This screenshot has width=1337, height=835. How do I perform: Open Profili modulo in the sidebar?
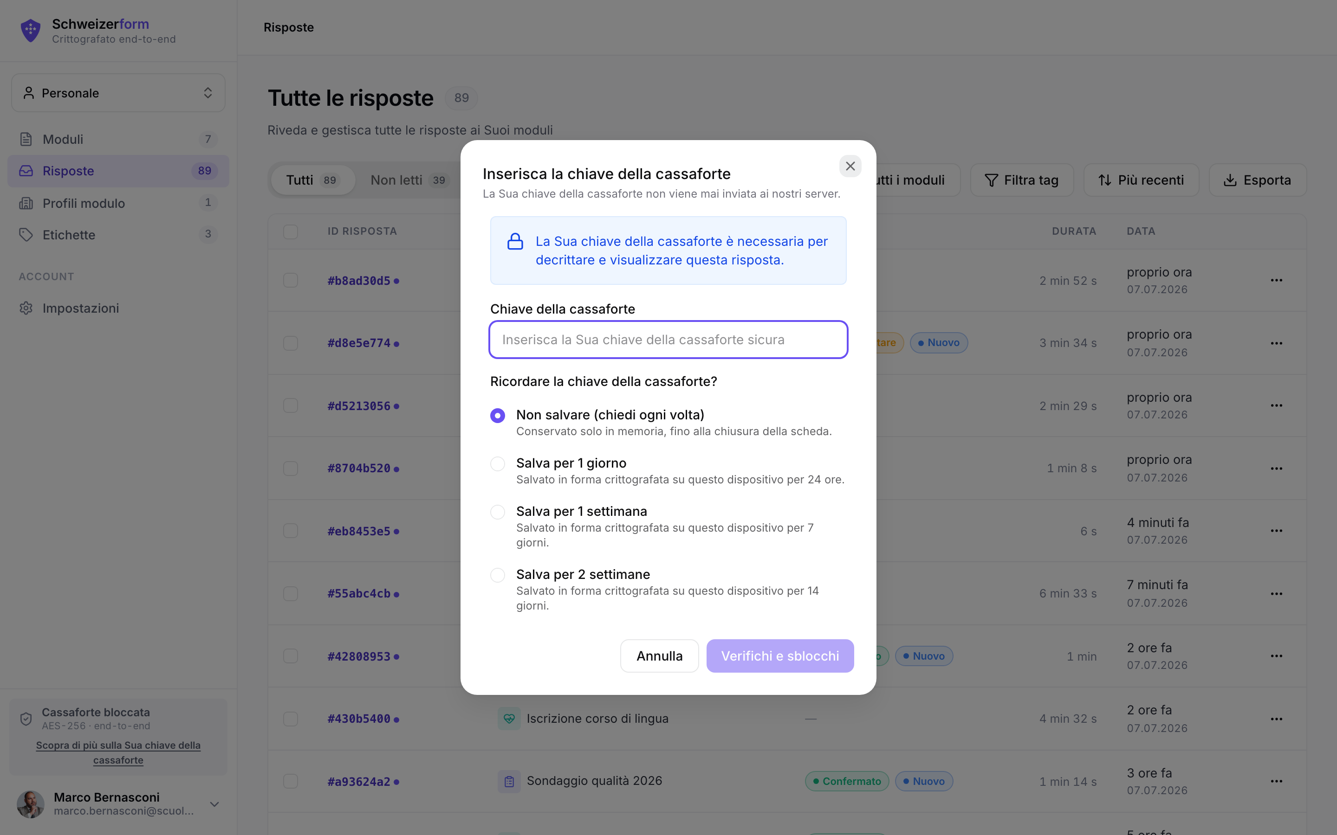click(x=118, y=203)
